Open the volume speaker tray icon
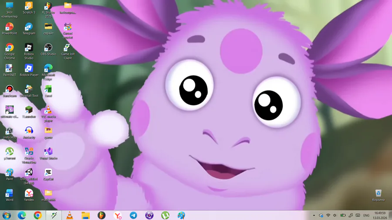The width and height of the screenshot is (392, 220). coord(335,215)
